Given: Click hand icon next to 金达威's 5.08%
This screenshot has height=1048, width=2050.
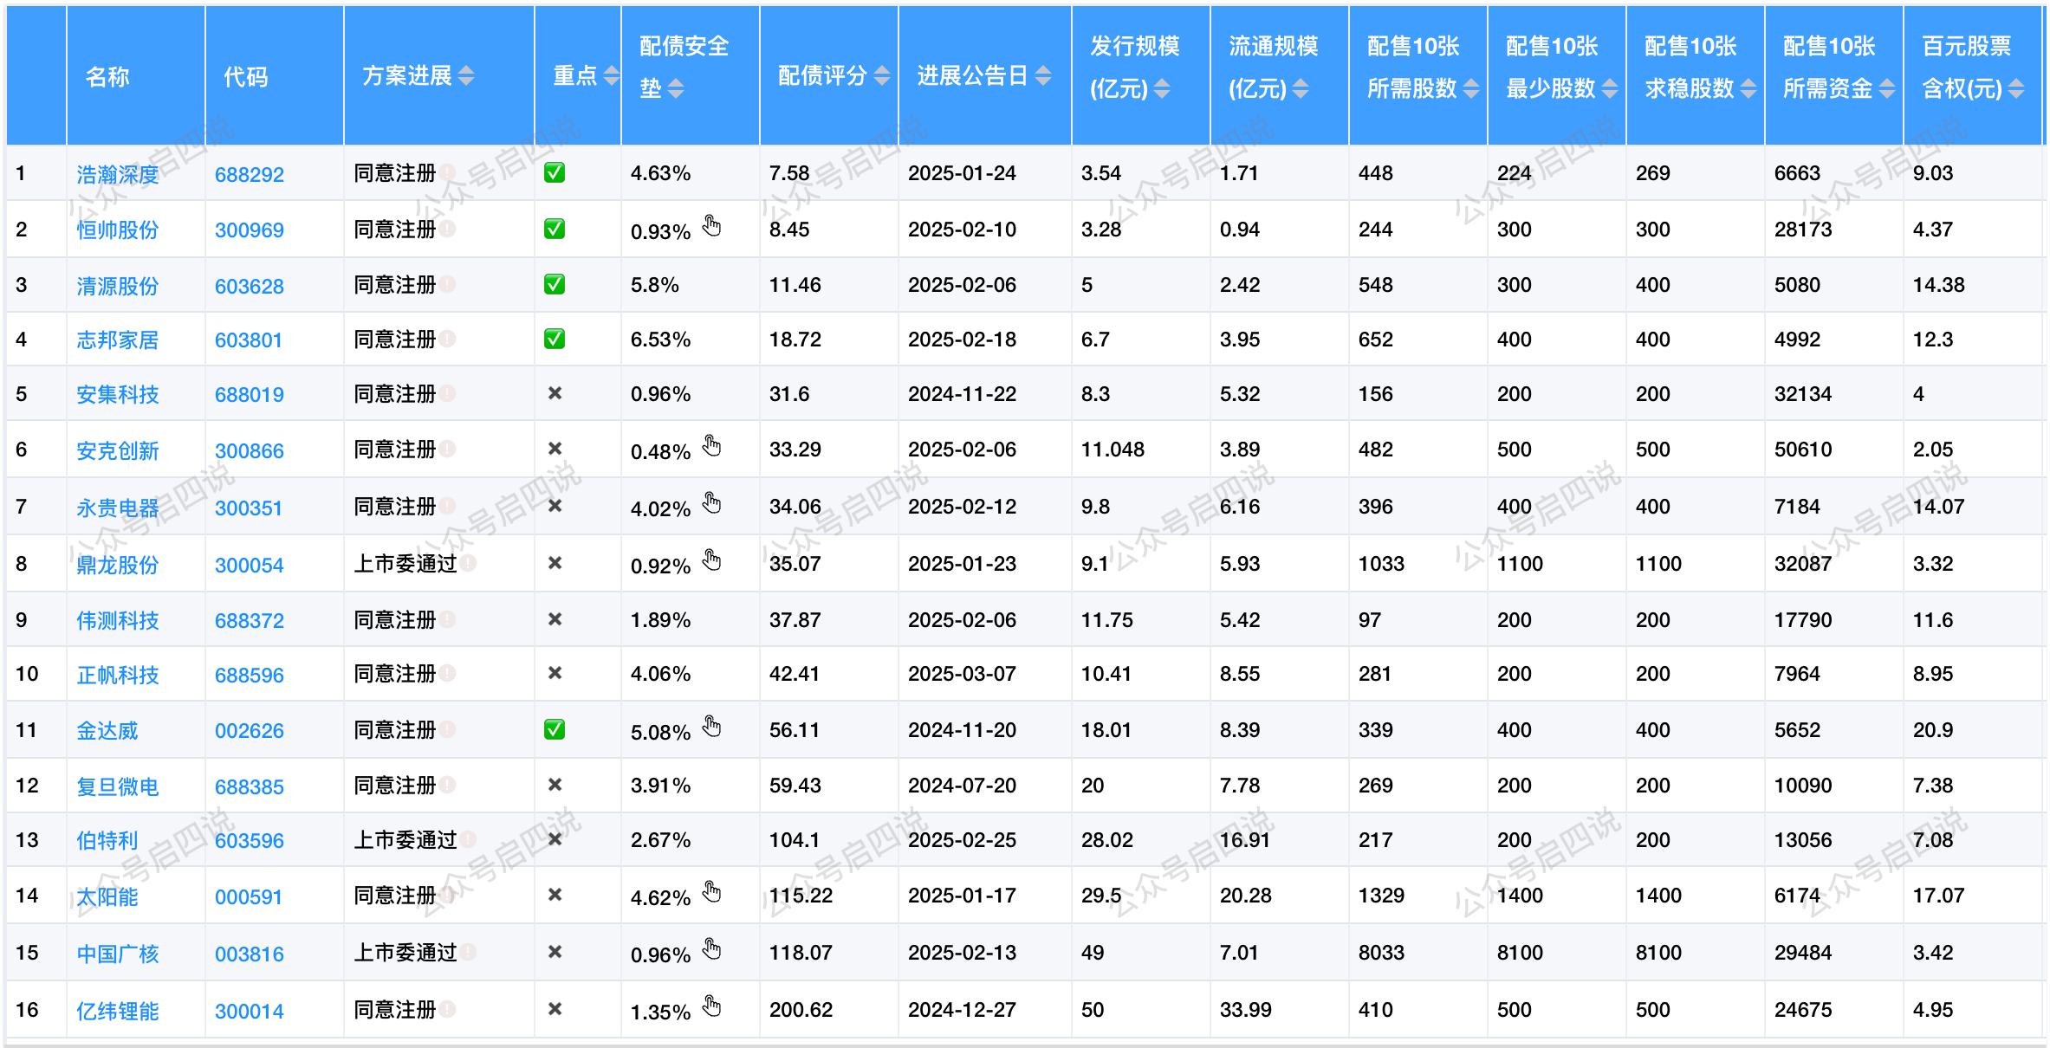Looking at the screenshot, I should click(711, 726).
